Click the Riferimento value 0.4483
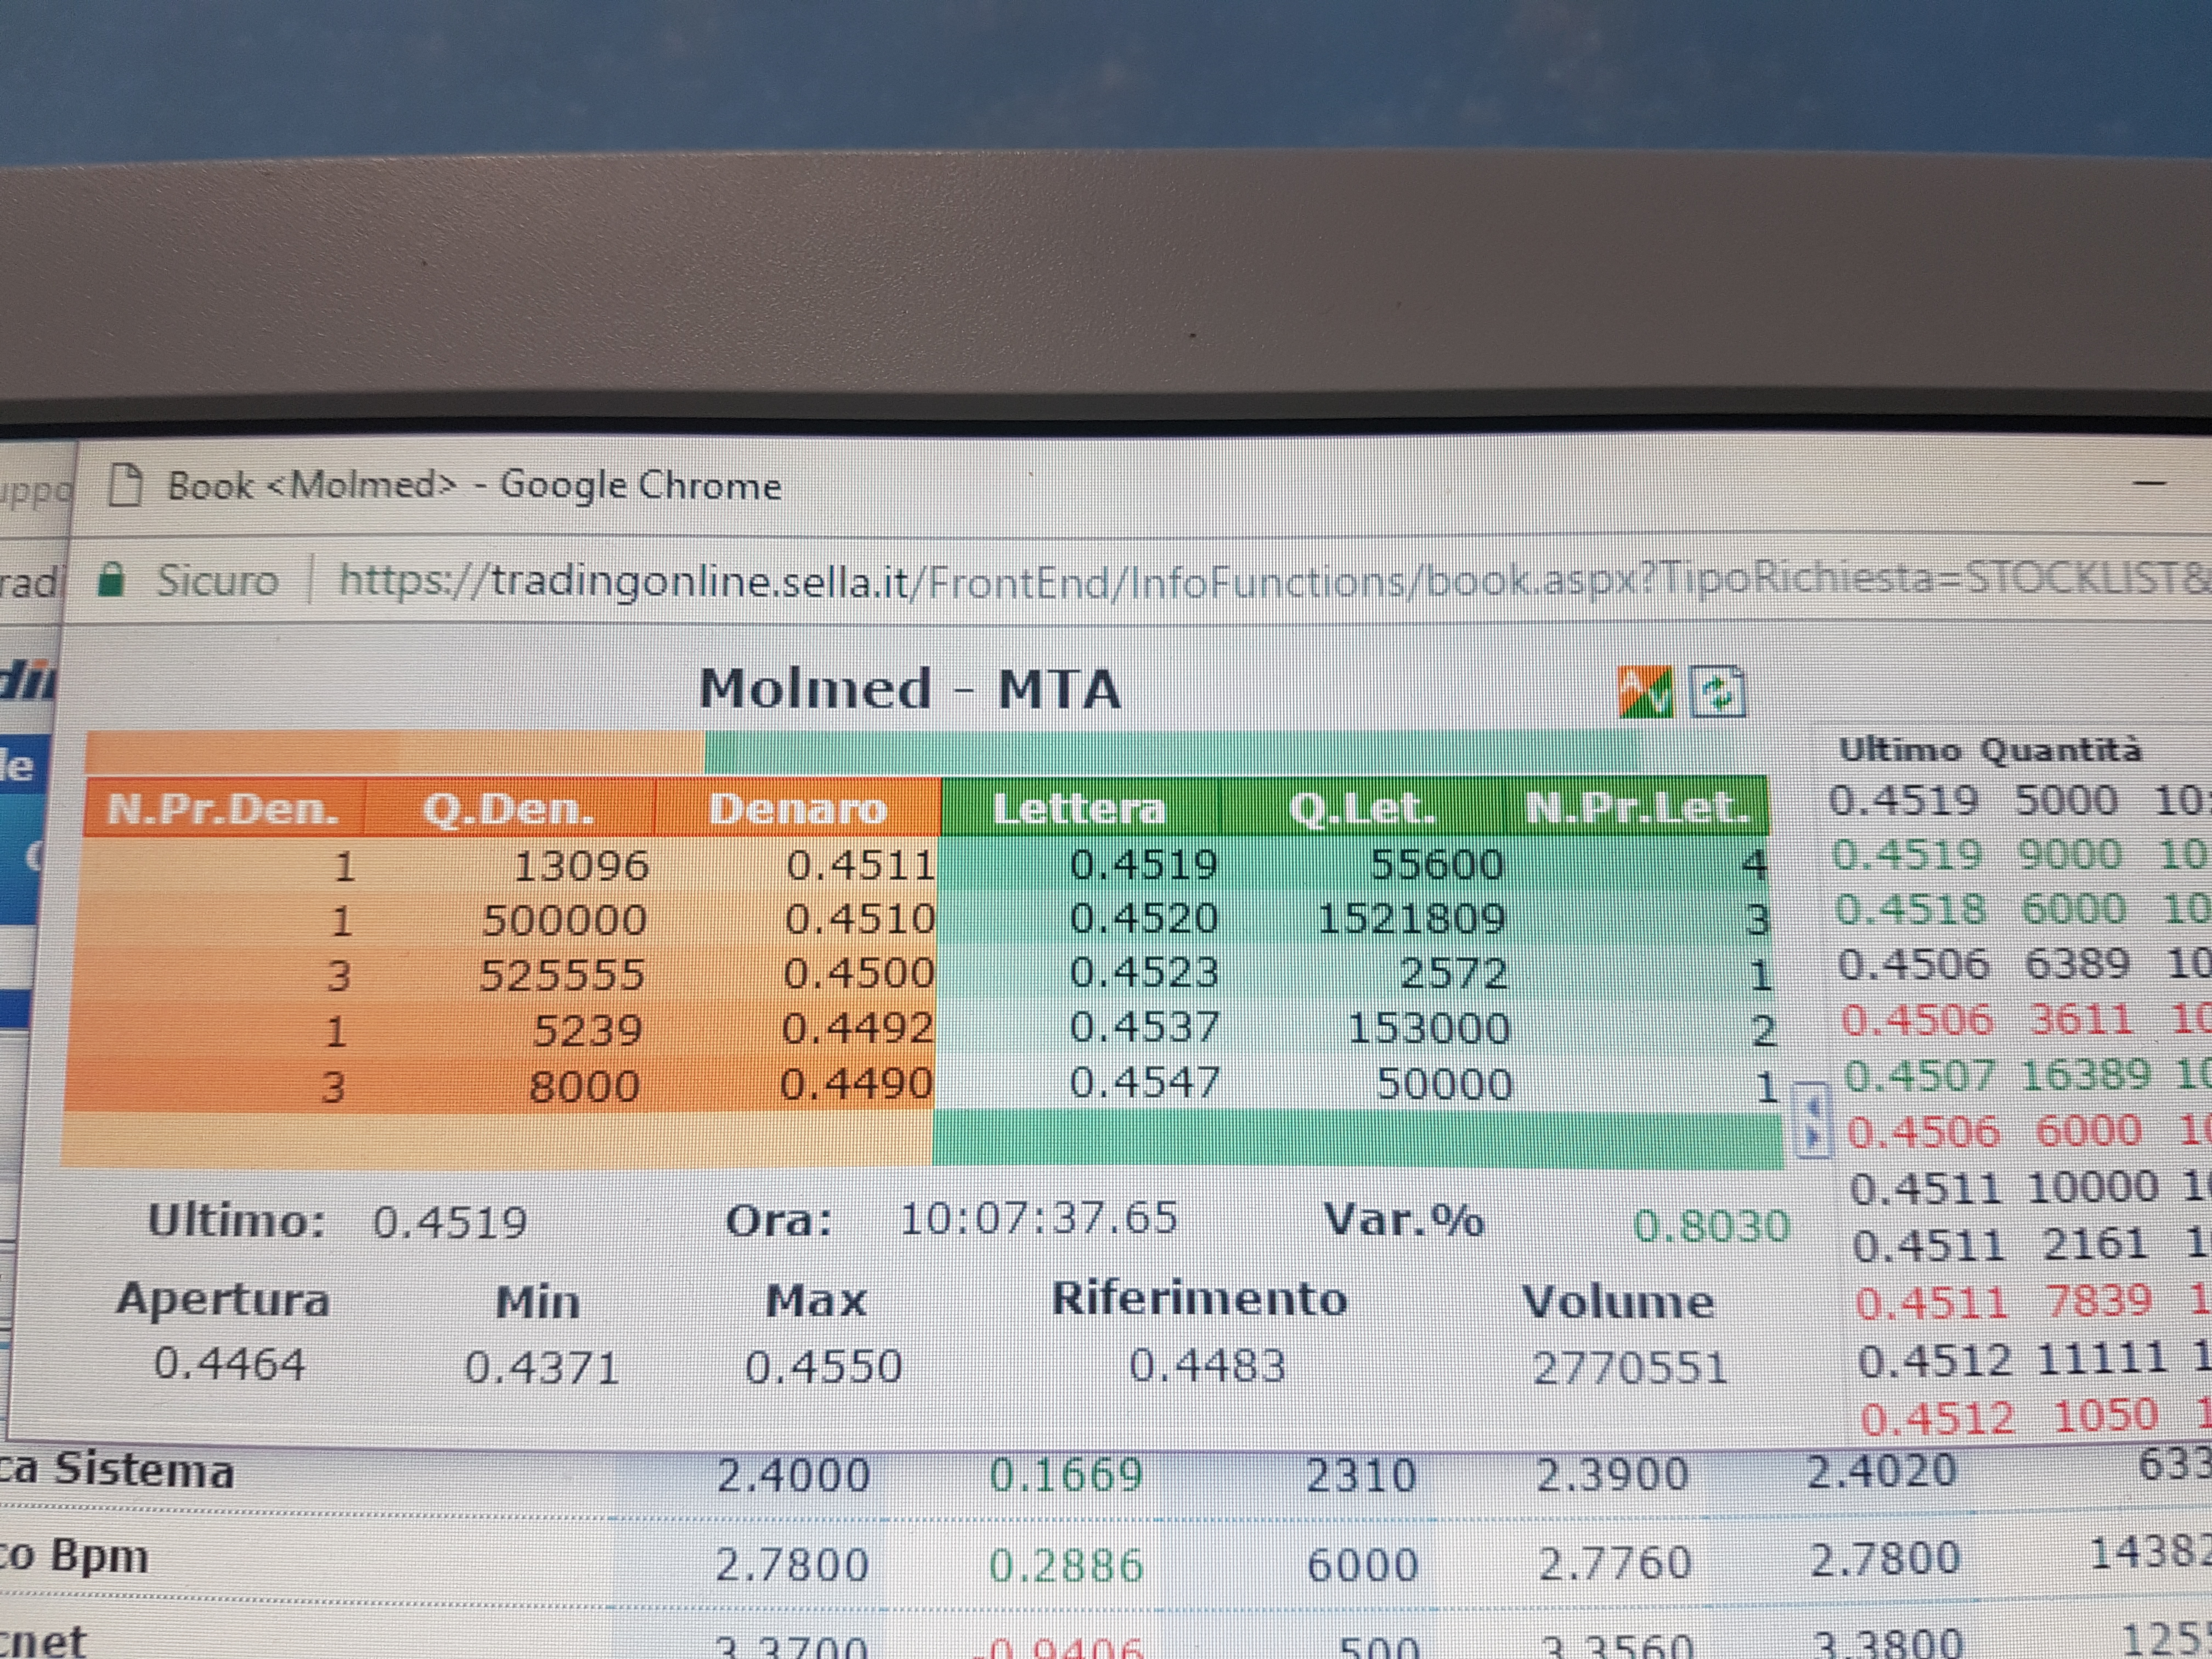The height and width of the screenshot is (1659, 2212). tap(1207, 1366)
